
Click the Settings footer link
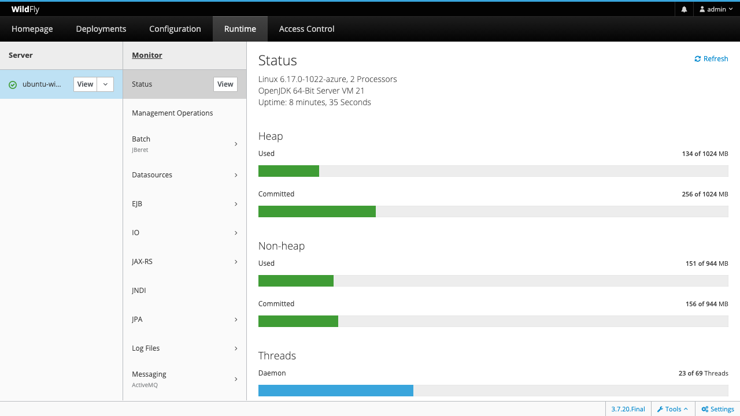point(717,409)
